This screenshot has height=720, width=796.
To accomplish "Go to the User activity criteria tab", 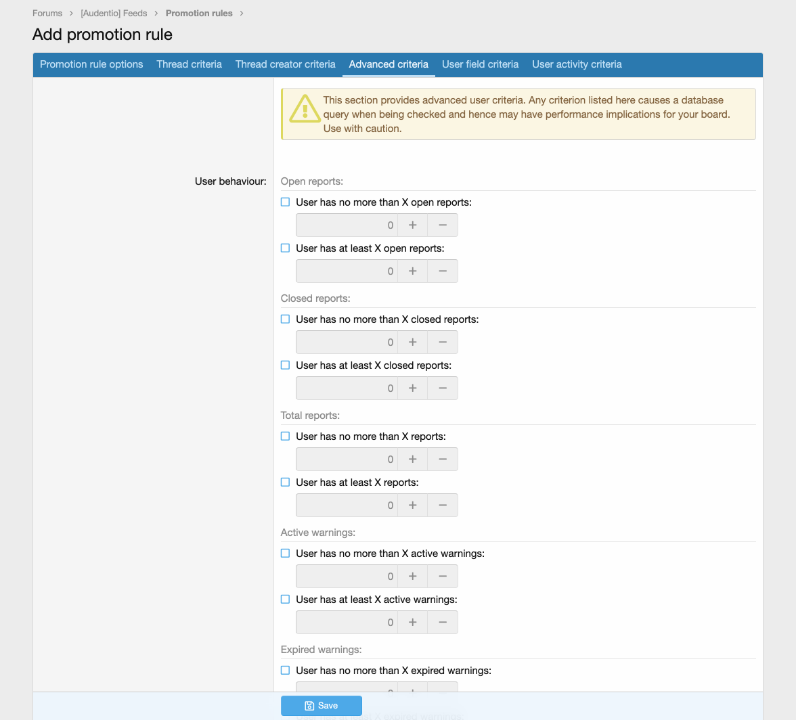I will [x=577, y=64].
